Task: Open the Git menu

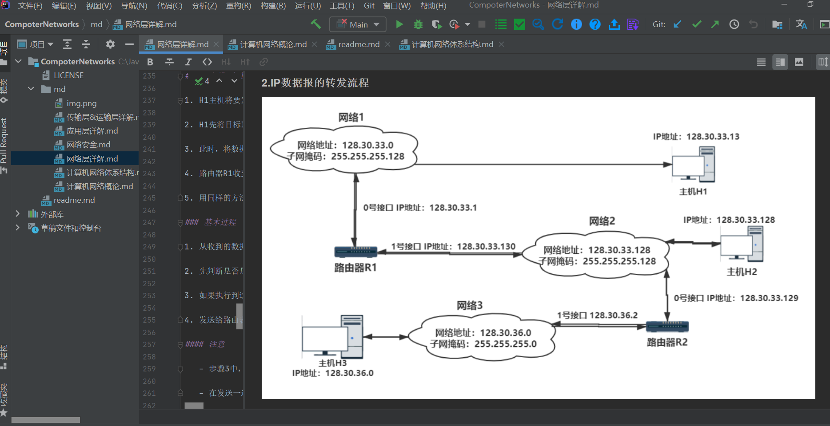Action: 369,6
